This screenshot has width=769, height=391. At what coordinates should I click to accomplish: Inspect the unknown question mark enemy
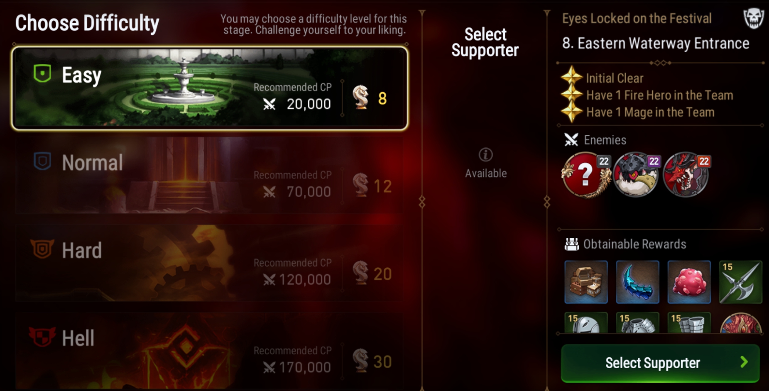585,174
